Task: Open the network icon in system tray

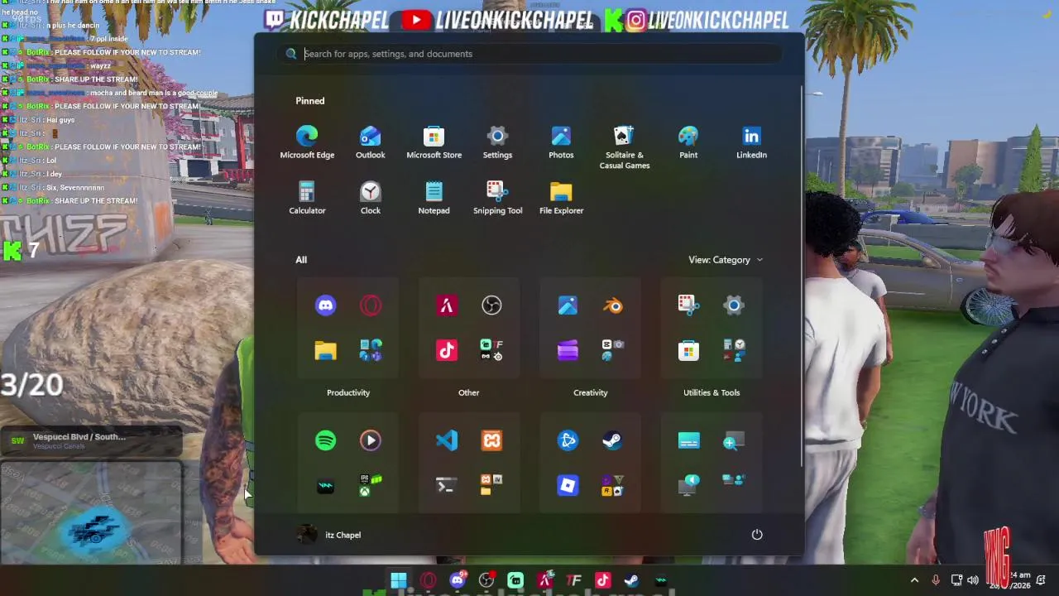Action: point(956,580)
